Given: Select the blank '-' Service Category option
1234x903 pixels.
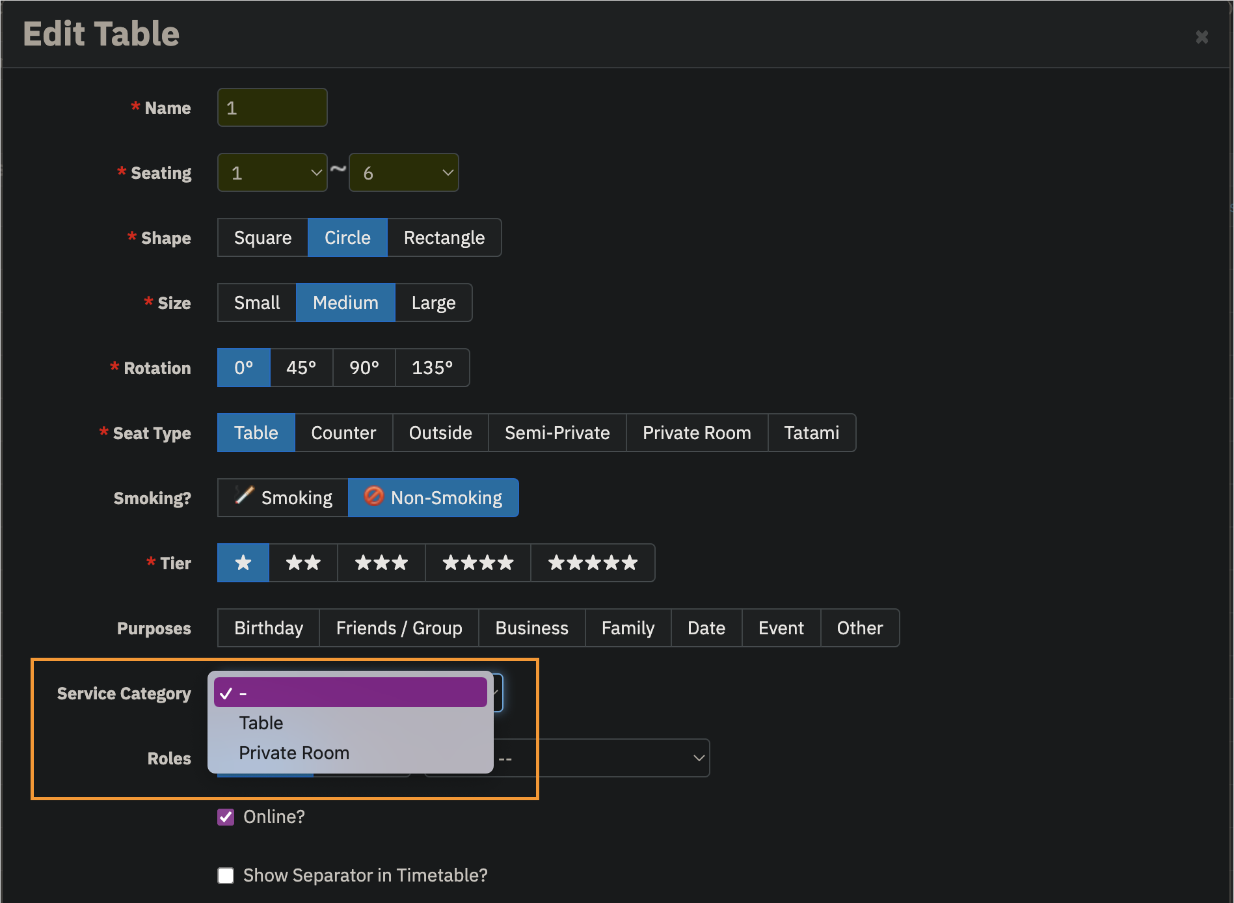Looking at the screenshot, I should click(x=351, y=693).
